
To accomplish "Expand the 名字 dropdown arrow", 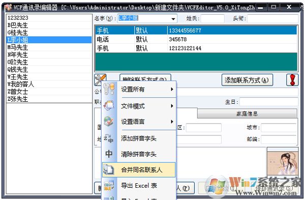I will pyautogui.click(x=173, y=19).
